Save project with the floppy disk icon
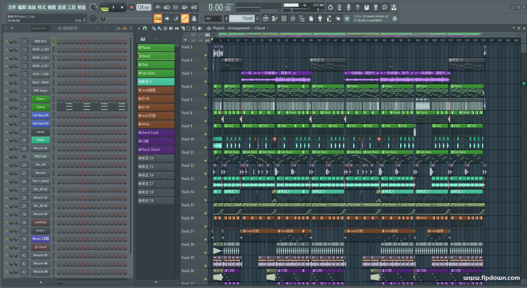527x288 pixels. tap(367, 7)
